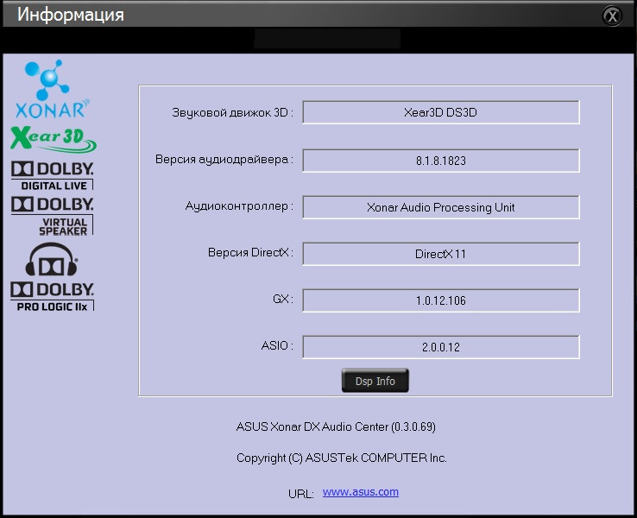The image size is (637, 518).
Task: Click the Xear3D DS3D sound engine field
Action: click(x=441, y=112)
